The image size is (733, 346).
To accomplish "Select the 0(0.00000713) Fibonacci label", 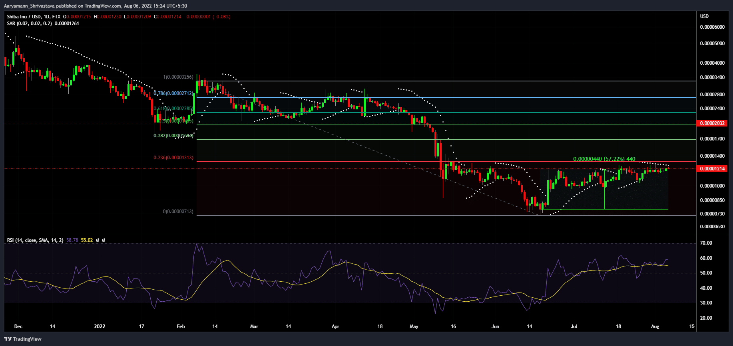I will pos(178,212).
